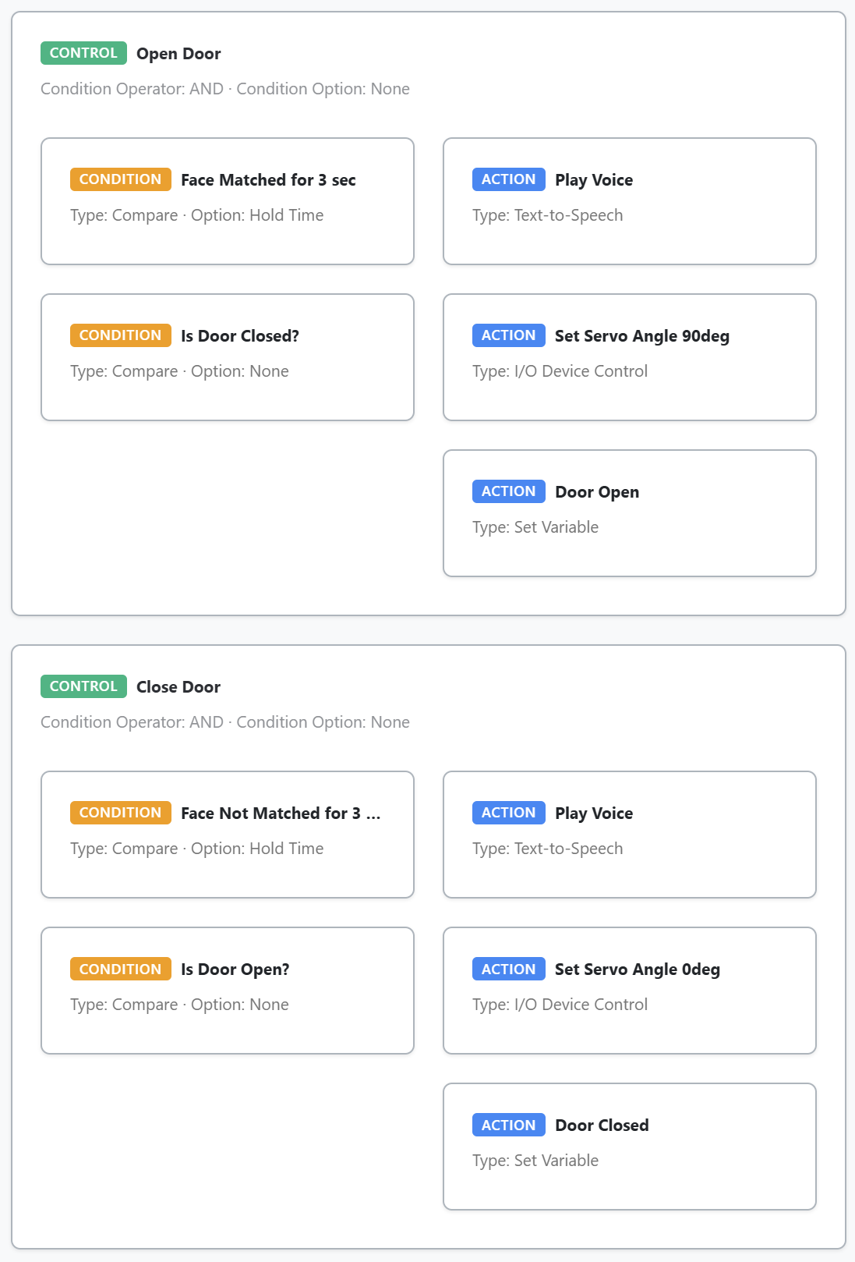Image resolution: width=855 pixels, height=1262 pixels.
Task: Click the CONTROL badge beside Close Door
Action: point(83,686)
